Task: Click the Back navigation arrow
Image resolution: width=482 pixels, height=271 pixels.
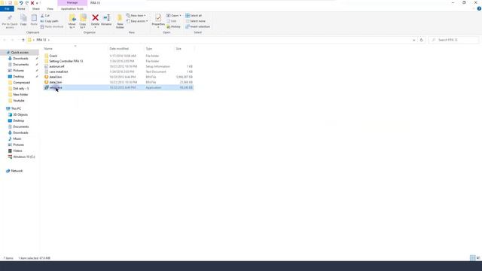Action: (x=5, y=40)
